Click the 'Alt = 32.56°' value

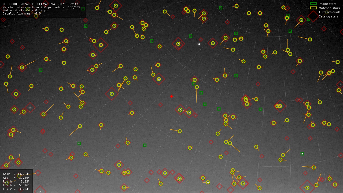click(16, 178)
